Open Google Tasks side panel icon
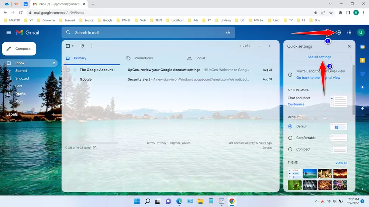The height and width of the screenshot is (207, 369). coord(362,74)
